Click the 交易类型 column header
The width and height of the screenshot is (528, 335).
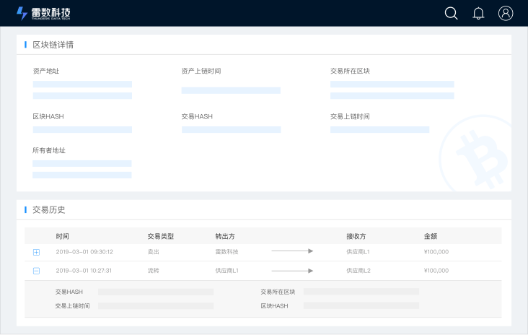pos(161,236)
